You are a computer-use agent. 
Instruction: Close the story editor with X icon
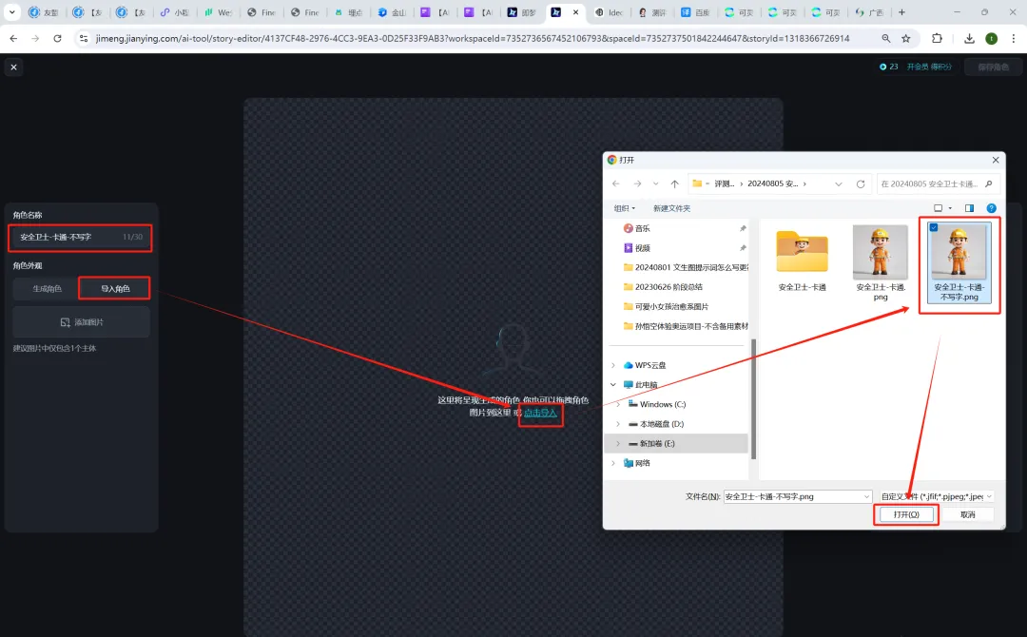click(13, 68)
